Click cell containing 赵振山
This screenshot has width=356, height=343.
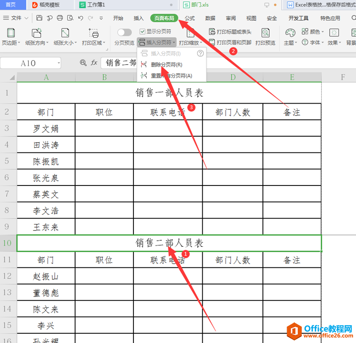pyautogui.click(x=46, y=276)
